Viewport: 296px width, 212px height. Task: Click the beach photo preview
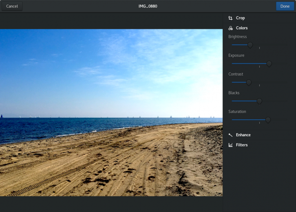[111, 113]
